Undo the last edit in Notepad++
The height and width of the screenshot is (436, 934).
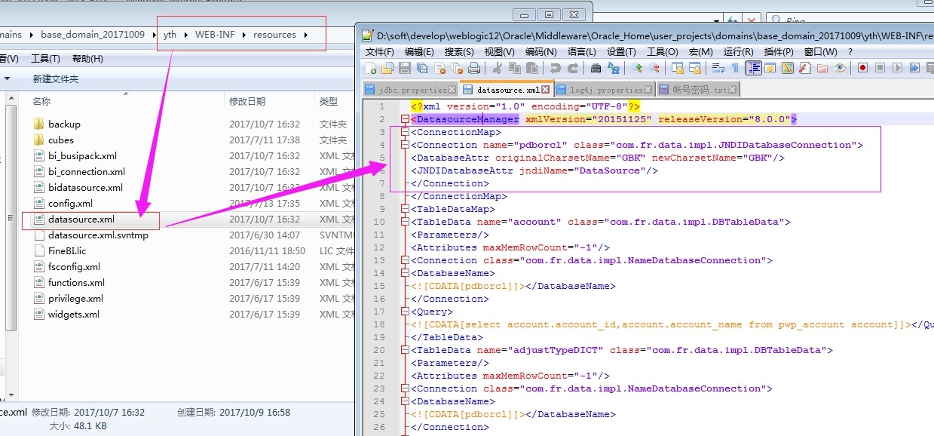coord(556,68)
